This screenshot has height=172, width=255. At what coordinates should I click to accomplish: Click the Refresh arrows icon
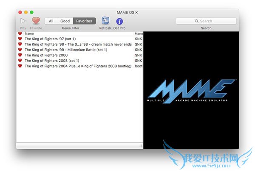coord(105,21)
